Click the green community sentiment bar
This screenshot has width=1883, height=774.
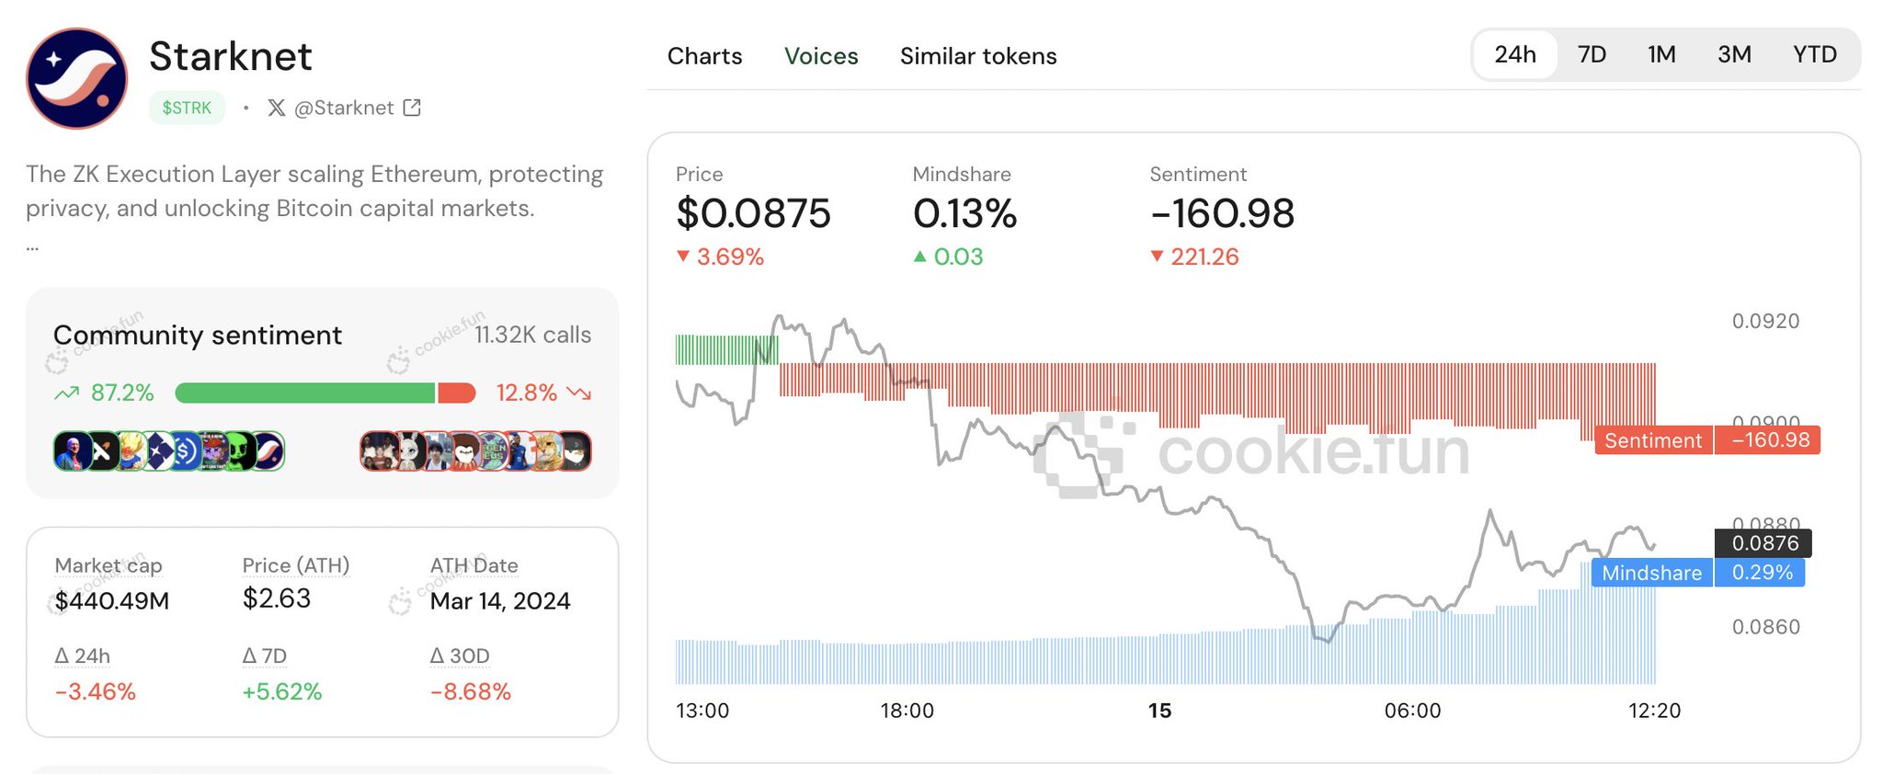coord(304,393)
